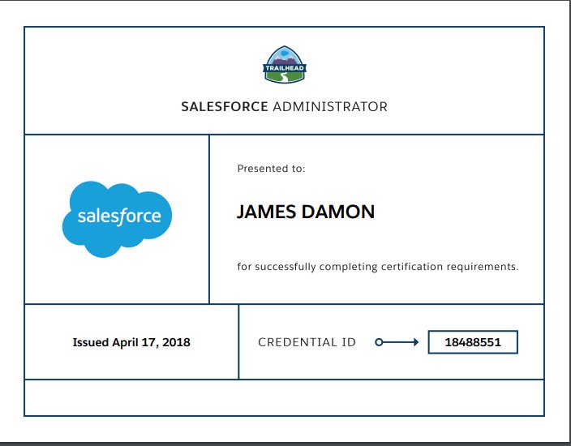Click the Trailhead badge logo
The width and height of the screenshot is (571, 446).
285,64
